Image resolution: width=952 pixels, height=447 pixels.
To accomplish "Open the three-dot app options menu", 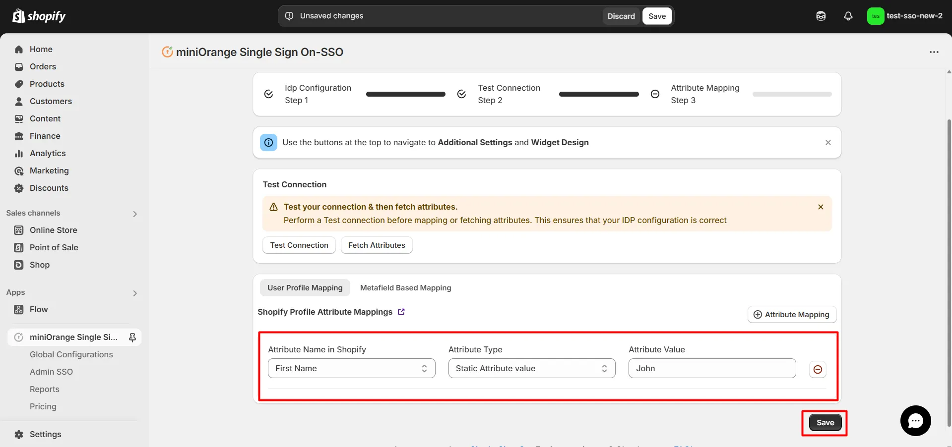I will pos(934,52).
